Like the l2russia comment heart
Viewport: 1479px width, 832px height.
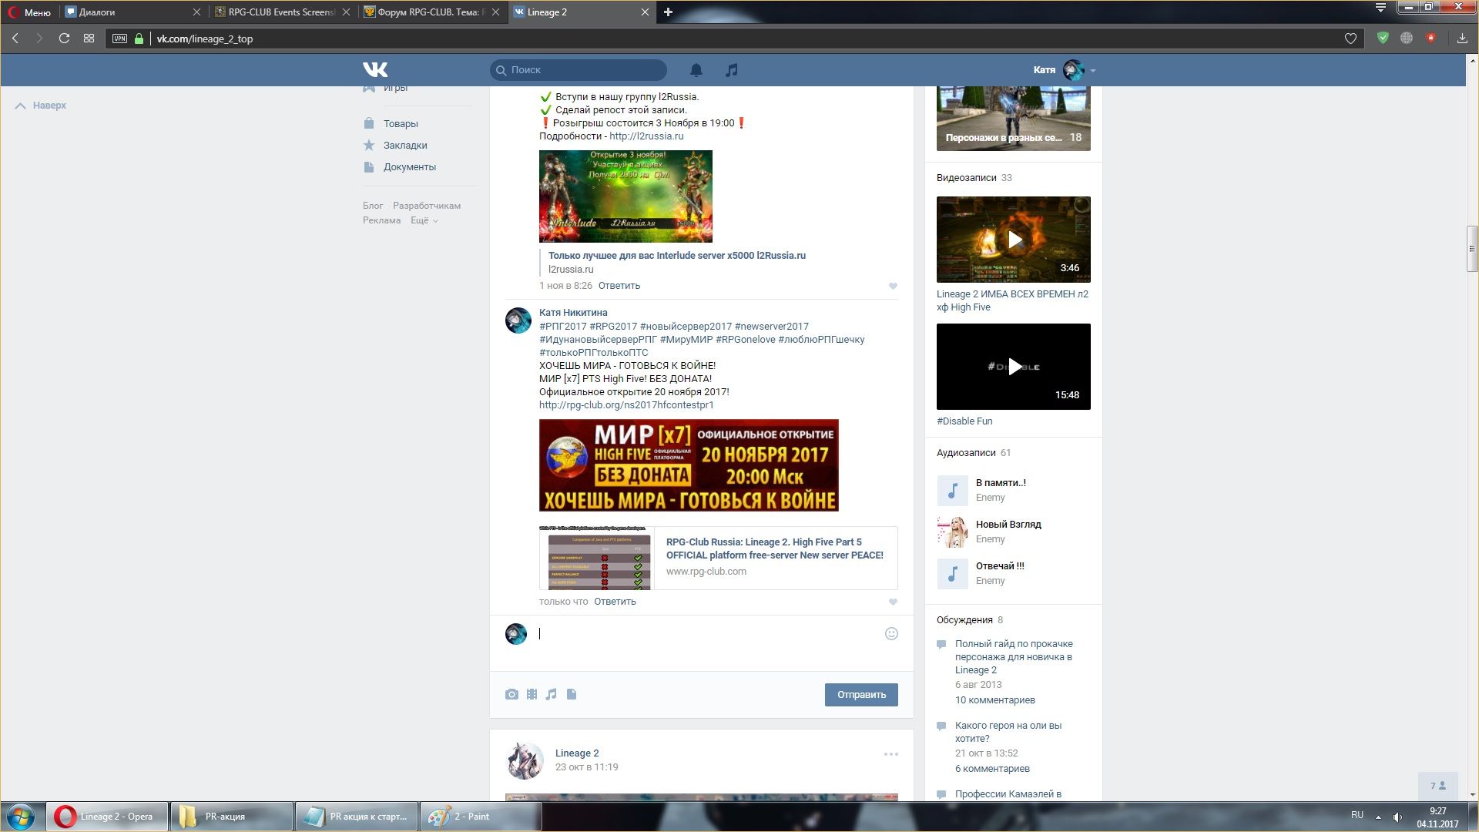893,286
